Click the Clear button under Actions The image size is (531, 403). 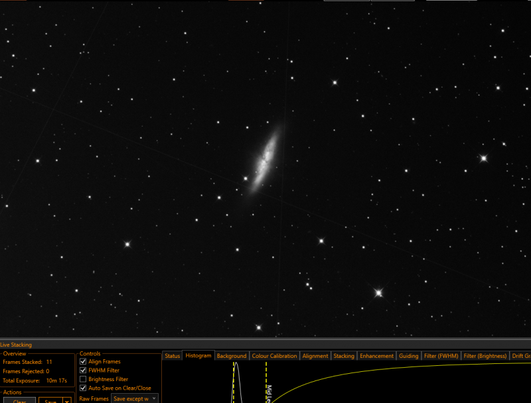[19, 401]
